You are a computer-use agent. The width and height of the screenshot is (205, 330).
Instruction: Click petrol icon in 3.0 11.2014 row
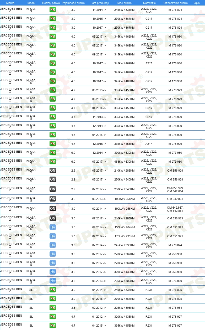[x=53, y=10]
